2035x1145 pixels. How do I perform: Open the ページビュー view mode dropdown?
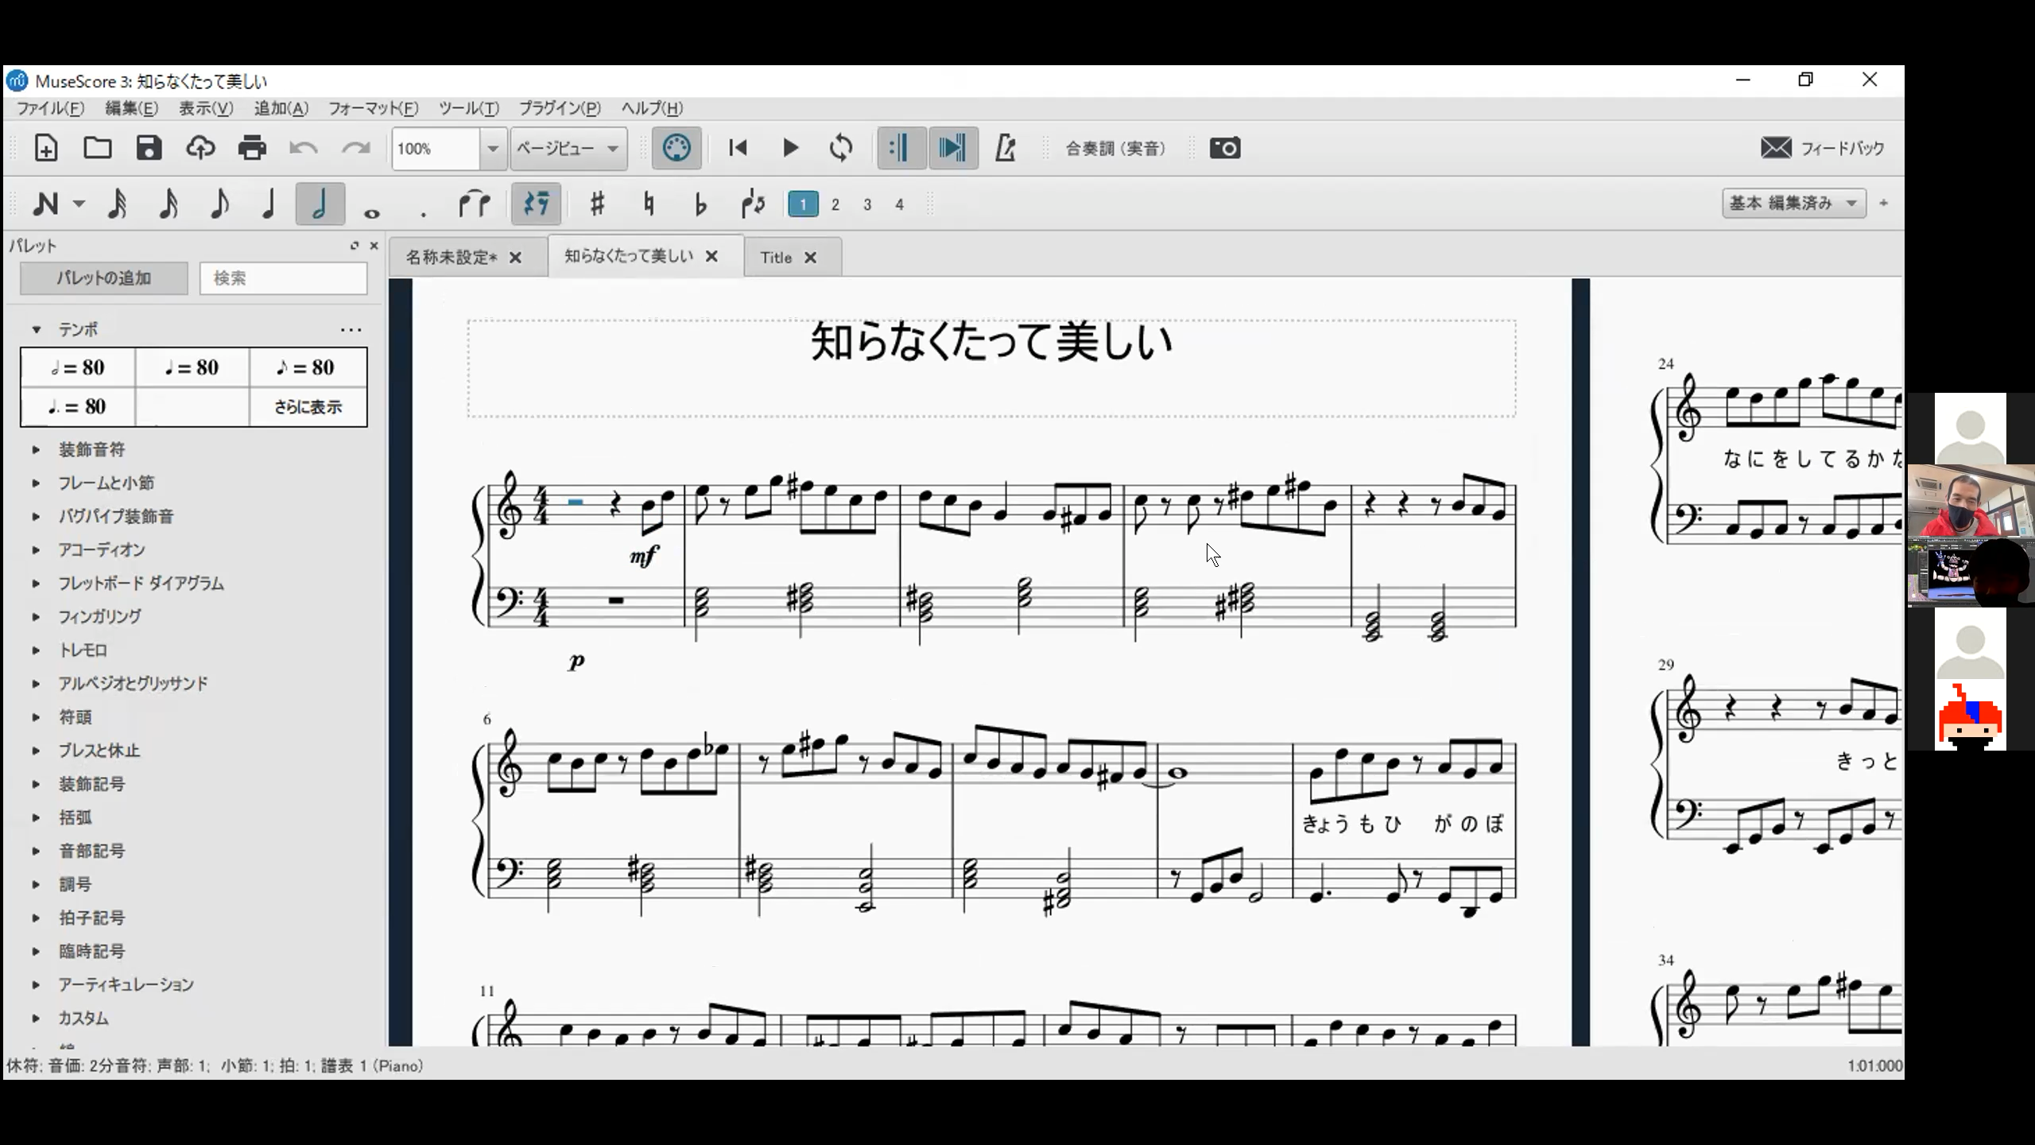coord(568,149)
